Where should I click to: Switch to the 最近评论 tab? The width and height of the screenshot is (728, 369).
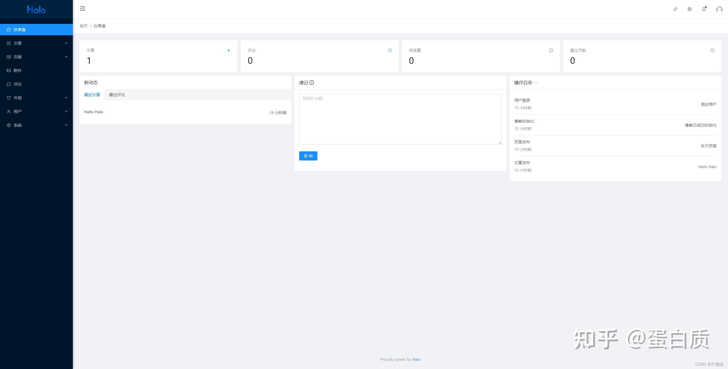point(117,95)
